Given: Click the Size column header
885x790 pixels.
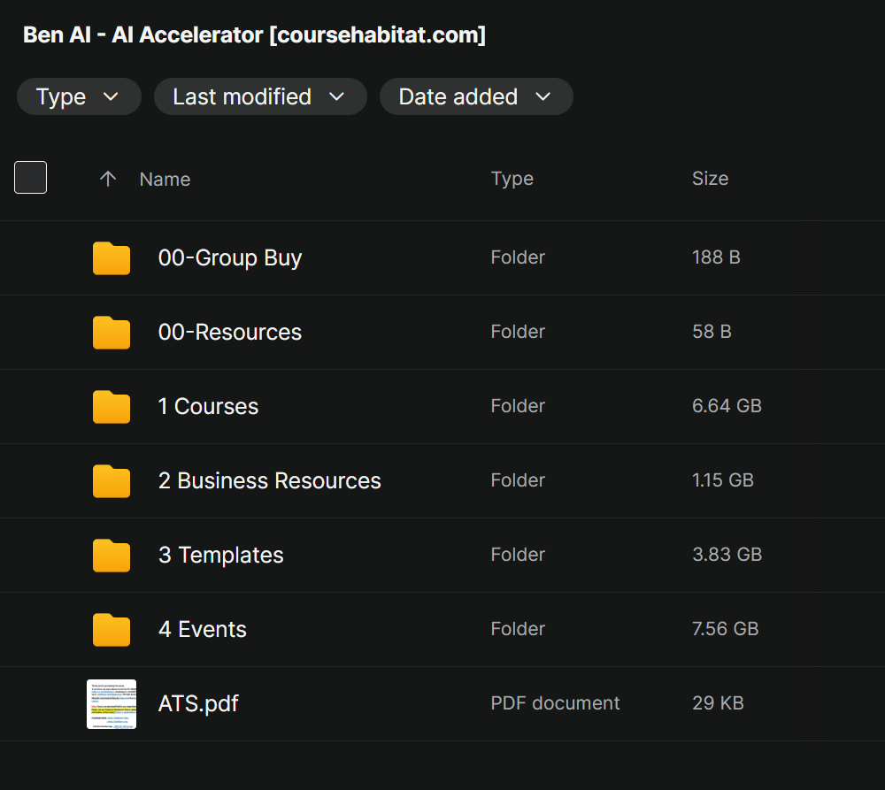Looking at the screenshot, I should point(710,179).
